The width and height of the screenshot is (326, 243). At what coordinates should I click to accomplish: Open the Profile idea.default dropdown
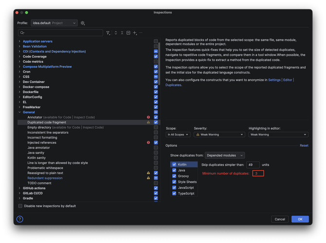coord(54,23)
